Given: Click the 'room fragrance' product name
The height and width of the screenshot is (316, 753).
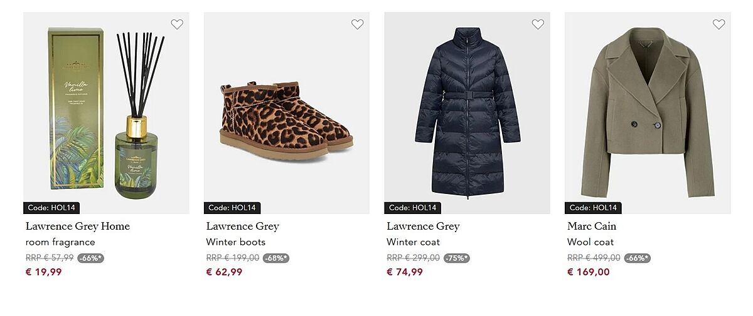Looking at the screenshot, I should [60, 242].
